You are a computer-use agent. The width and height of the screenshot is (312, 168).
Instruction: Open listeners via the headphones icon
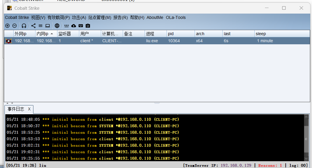point(24,26)
